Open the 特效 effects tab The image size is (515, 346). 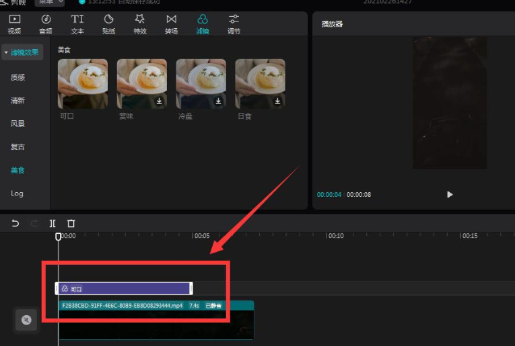140,24
